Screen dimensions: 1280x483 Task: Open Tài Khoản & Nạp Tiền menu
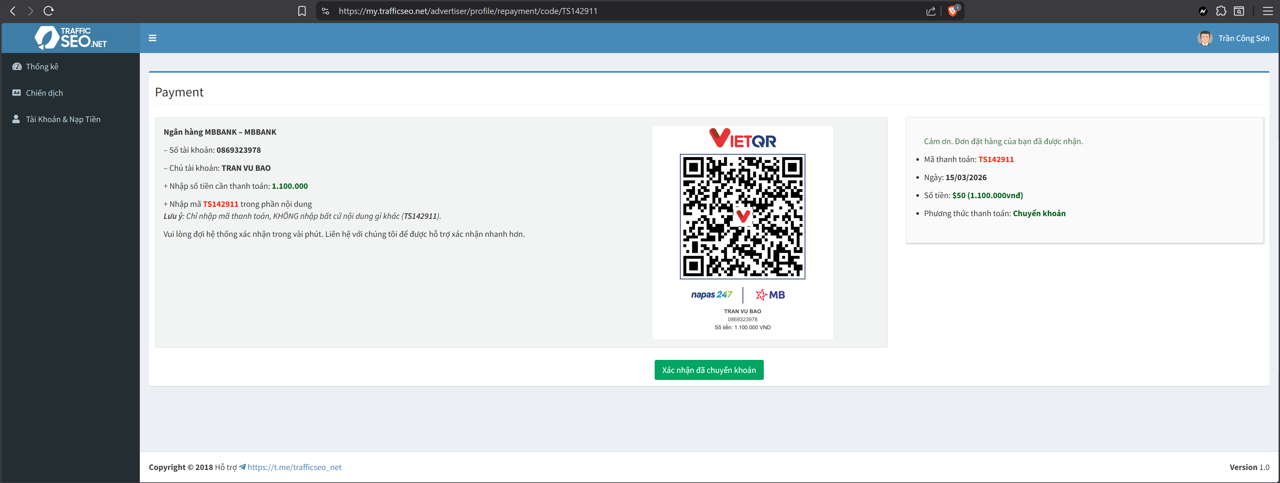pos(63,119)
